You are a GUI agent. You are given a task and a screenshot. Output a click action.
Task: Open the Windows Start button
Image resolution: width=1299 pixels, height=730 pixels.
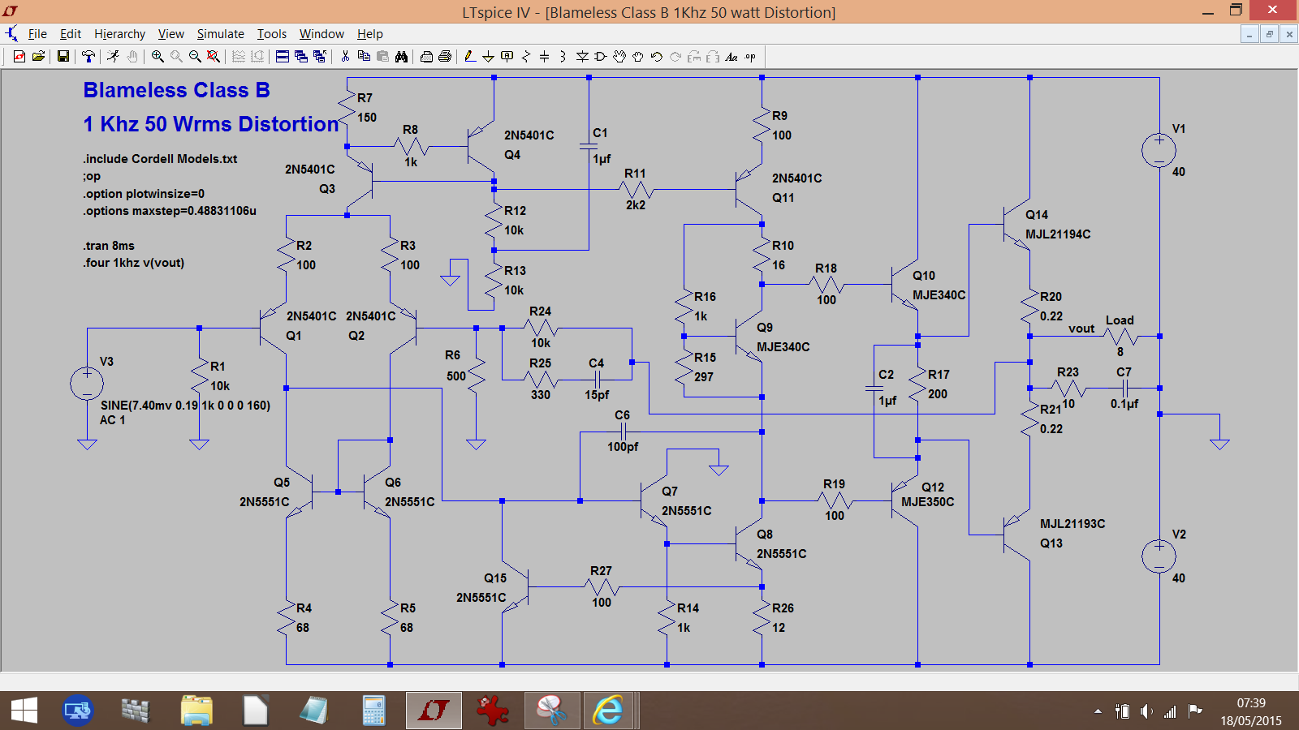click(24, 711)
